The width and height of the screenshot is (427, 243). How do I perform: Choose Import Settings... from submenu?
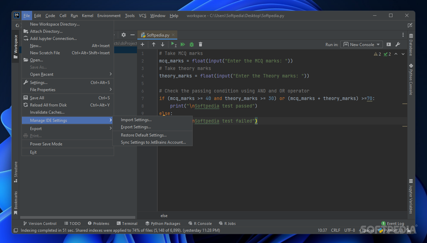[x=152, y=120]
